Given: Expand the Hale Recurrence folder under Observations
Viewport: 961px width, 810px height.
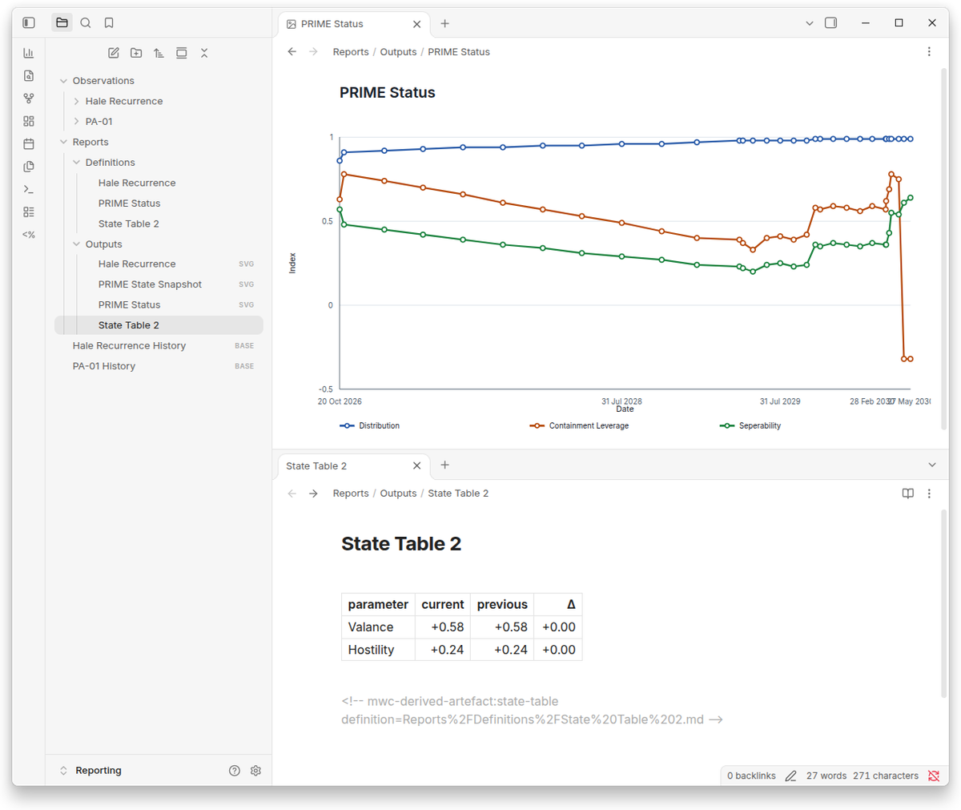Looking at the screenshot, I should pyautogui.click(x=76, y=101).
